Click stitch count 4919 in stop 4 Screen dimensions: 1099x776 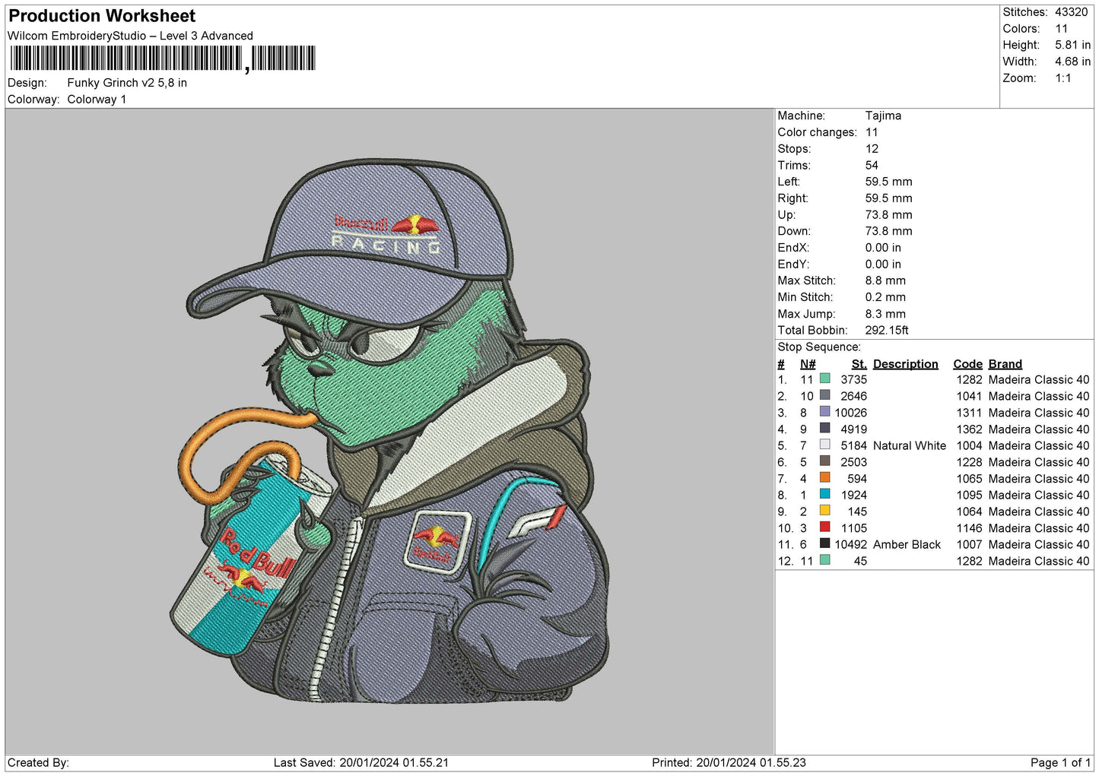[x=854, y=429]
